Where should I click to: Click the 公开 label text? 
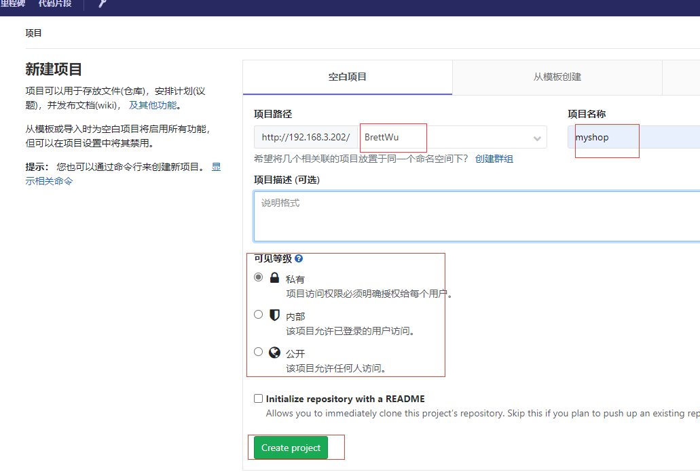point(295,354)
